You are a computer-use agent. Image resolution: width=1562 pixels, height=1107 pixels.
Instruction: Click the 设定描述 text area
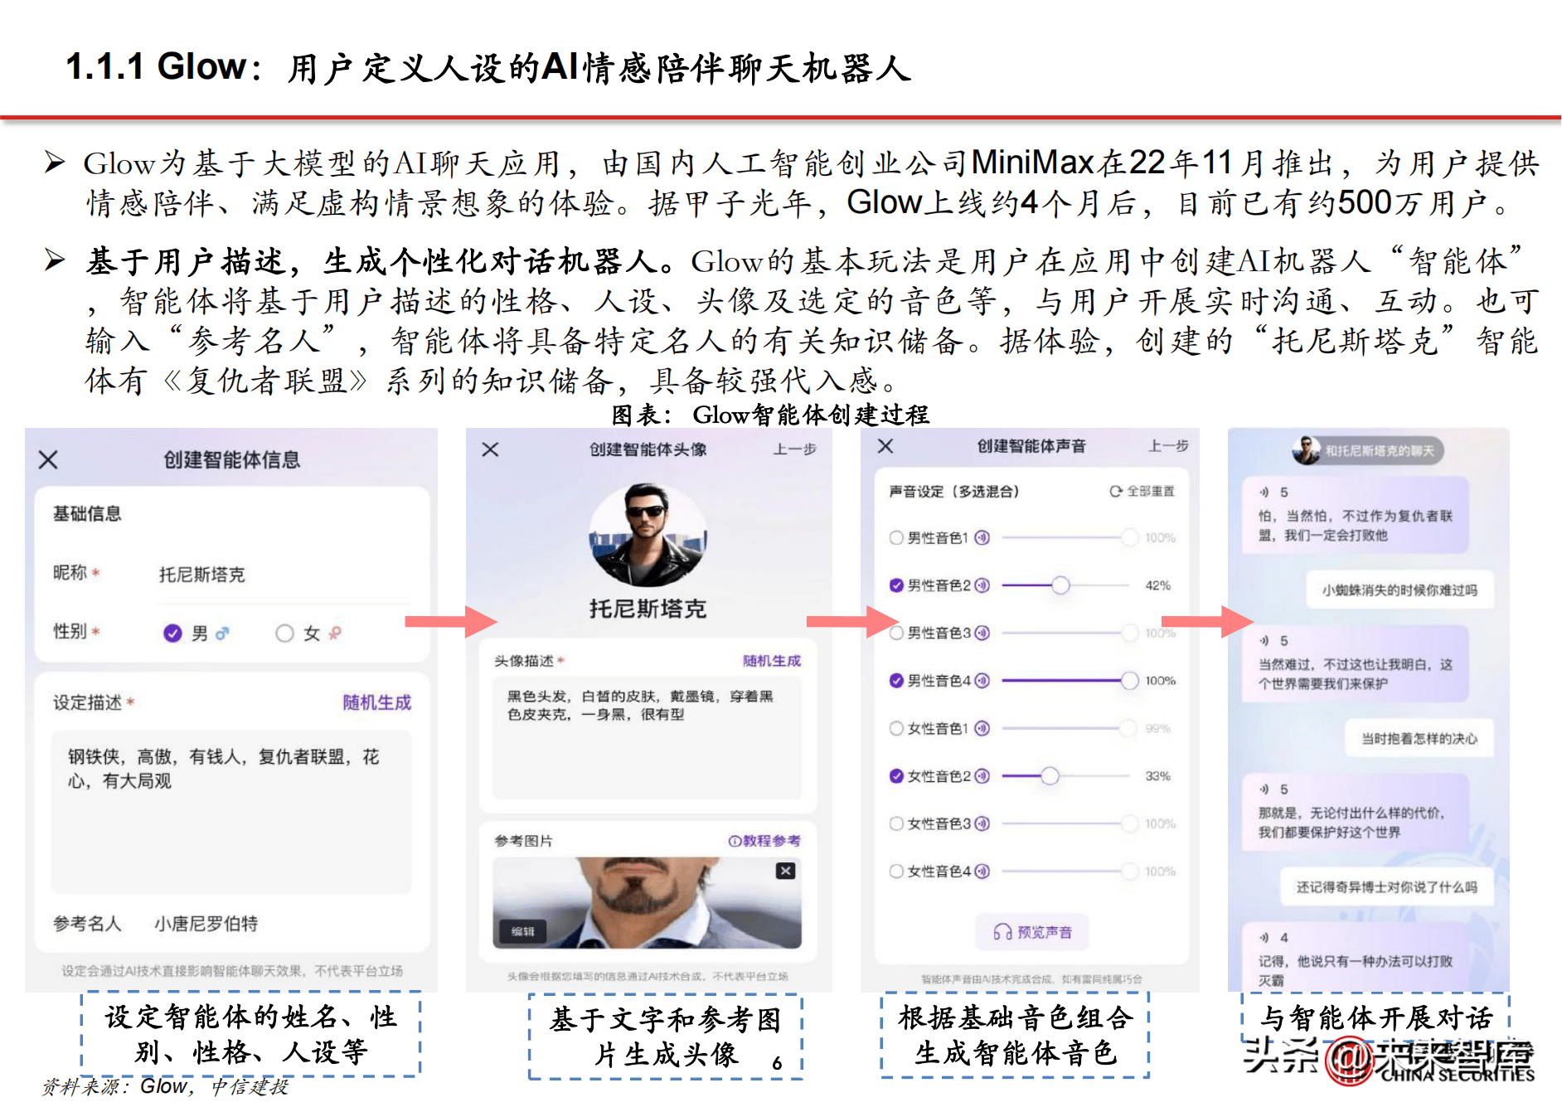231,811
